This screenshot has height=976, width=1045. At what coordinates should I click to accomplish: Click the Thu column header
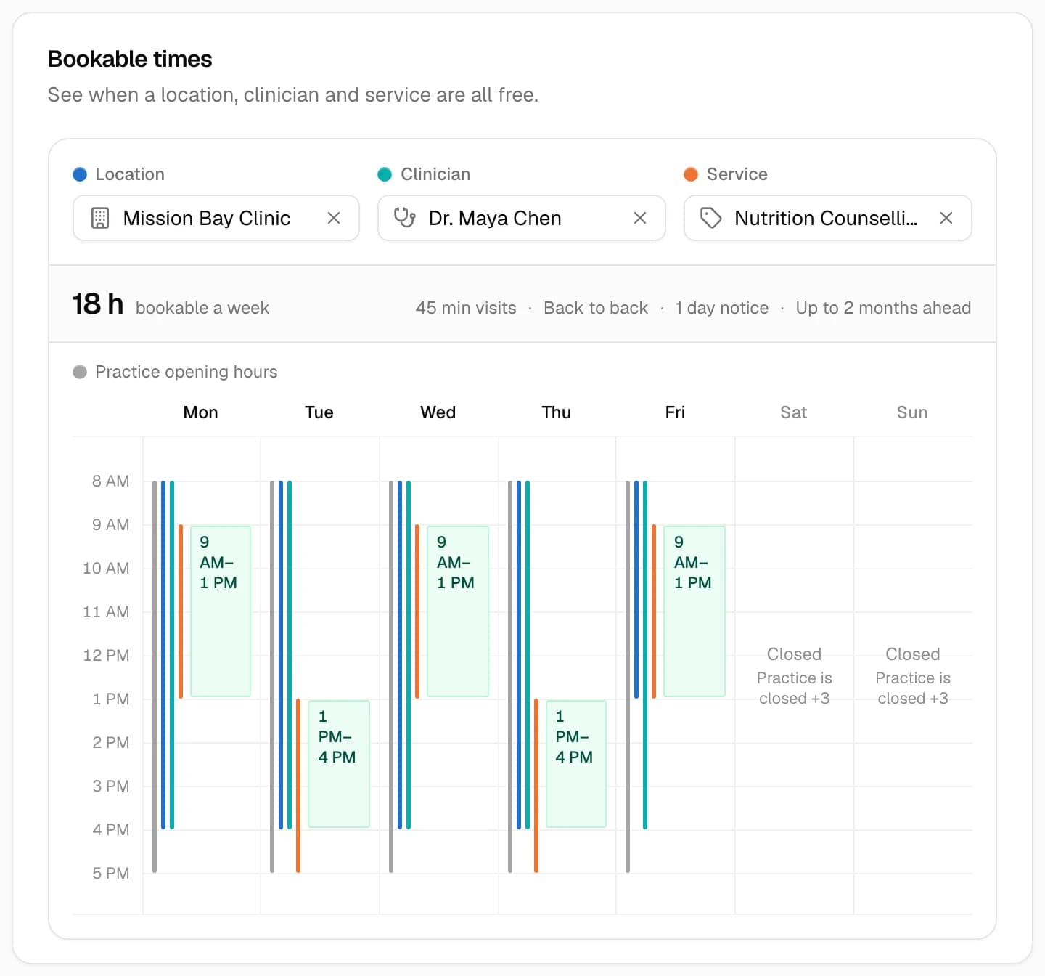tap(557, 412)
